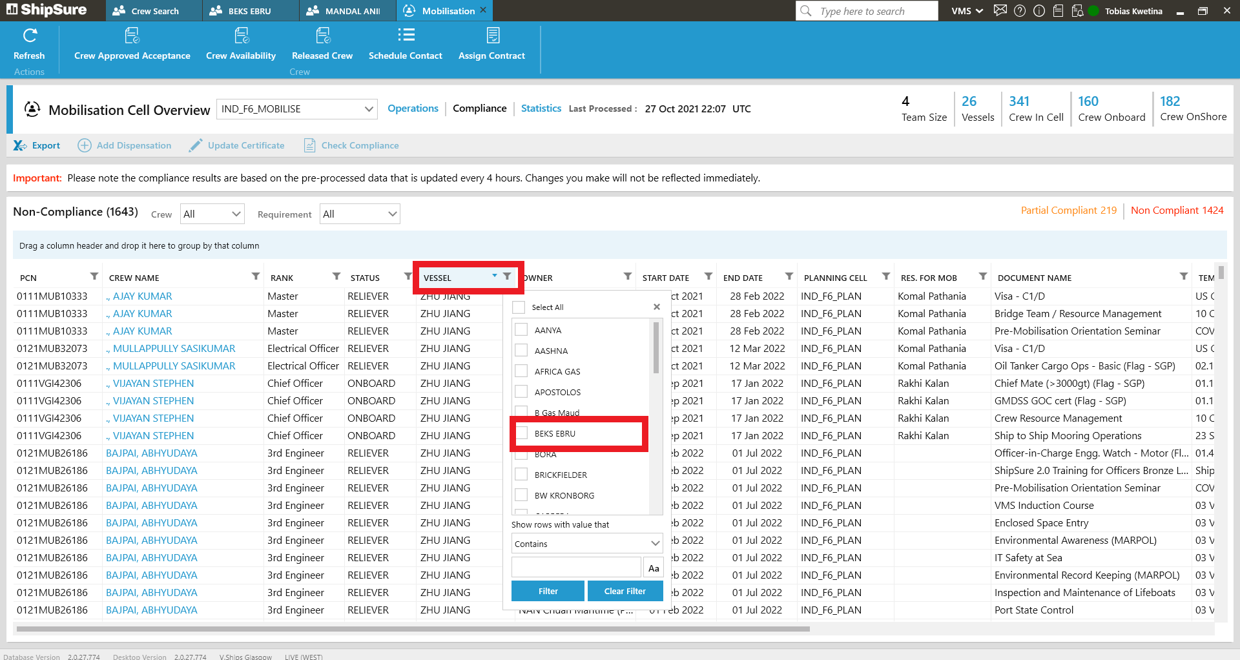Click Partial Compliant 219 link
1240x660 pixels.
tap(1069, 211)
